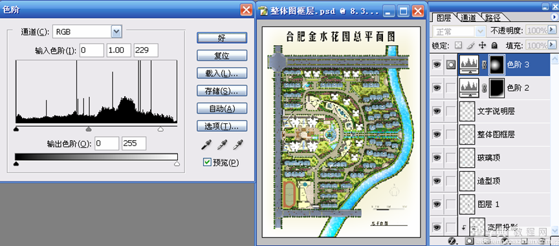
Task: Click the output black level slider
Action: click(x=16, y=164)
